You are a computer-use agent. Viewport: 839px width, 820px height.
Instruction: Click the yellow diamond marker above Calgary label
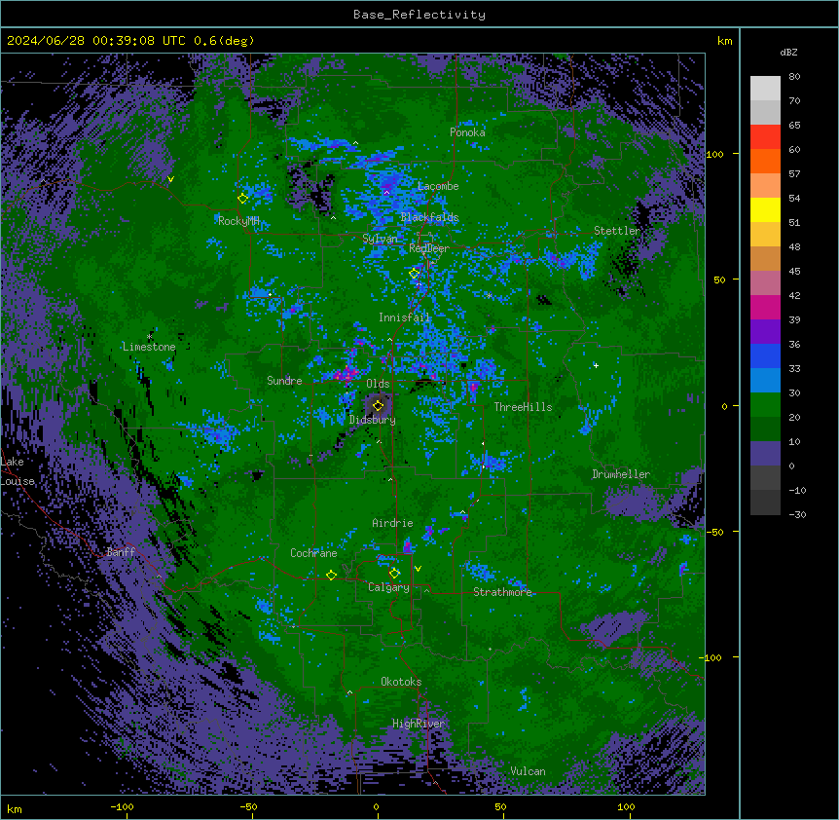[x=394, y=574]
